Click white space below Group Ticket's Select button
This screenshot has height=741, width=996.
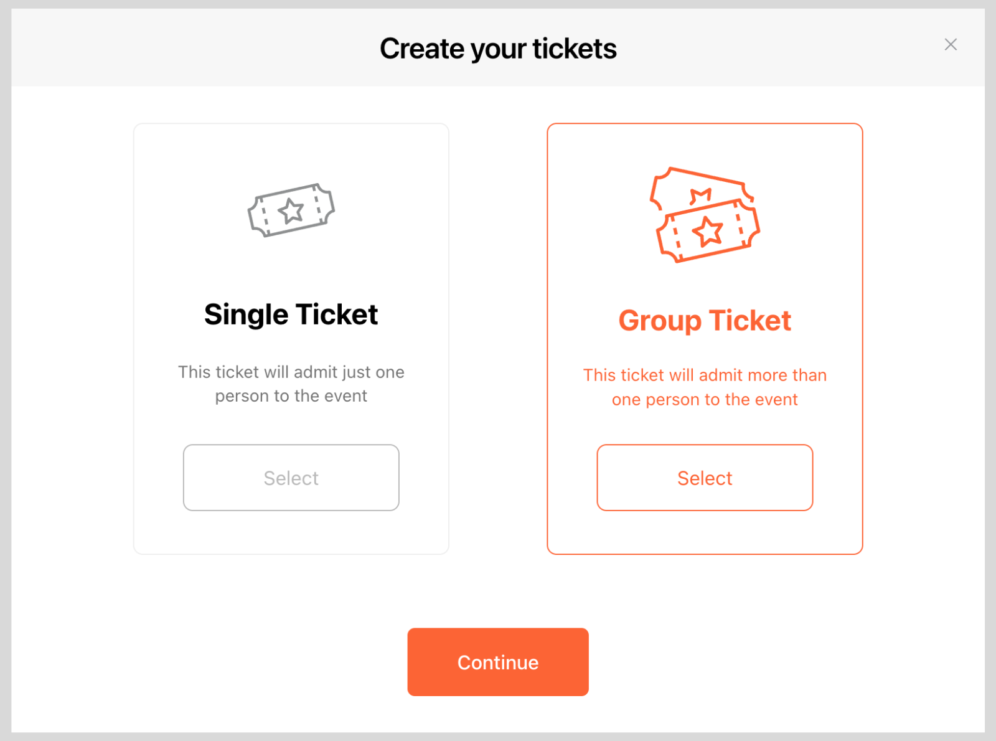pyautogui.click(x=705, y=532)
